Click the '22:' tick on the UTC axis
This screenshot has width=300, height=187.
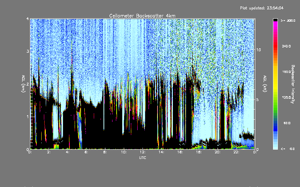click(236, 152)
